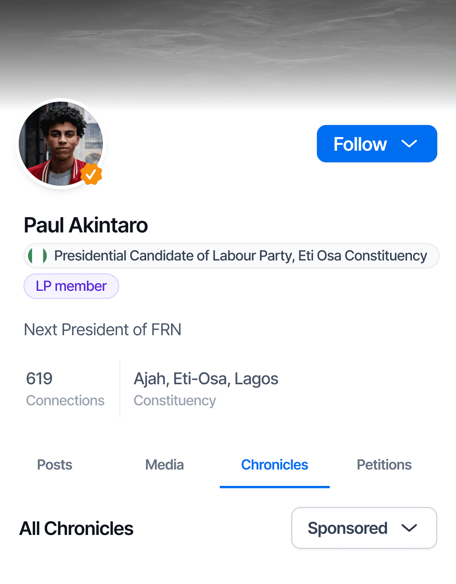
Task: Click the LP member badge
Action: (x=71, y=286)
